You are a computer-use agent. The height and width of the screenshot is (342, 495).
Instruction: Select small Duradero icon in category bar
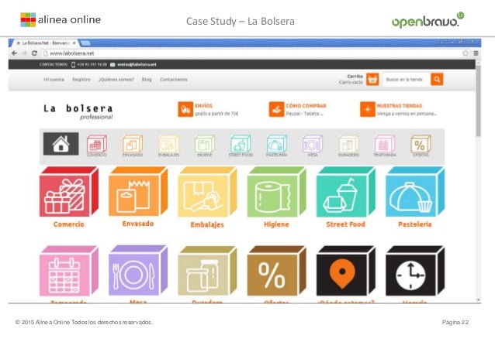click(348, 144)
